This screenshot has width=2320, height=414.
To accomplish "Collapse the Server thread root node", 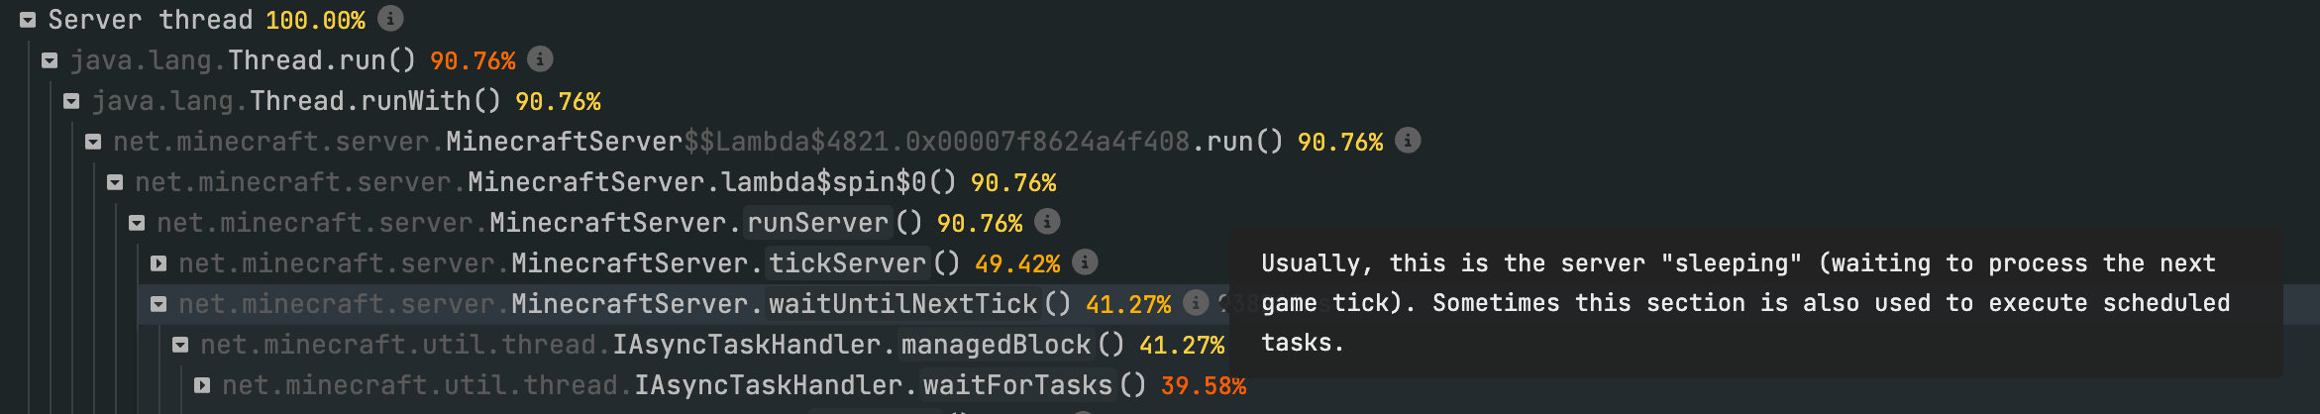I will pyautogui.click(x=28, y=20).
